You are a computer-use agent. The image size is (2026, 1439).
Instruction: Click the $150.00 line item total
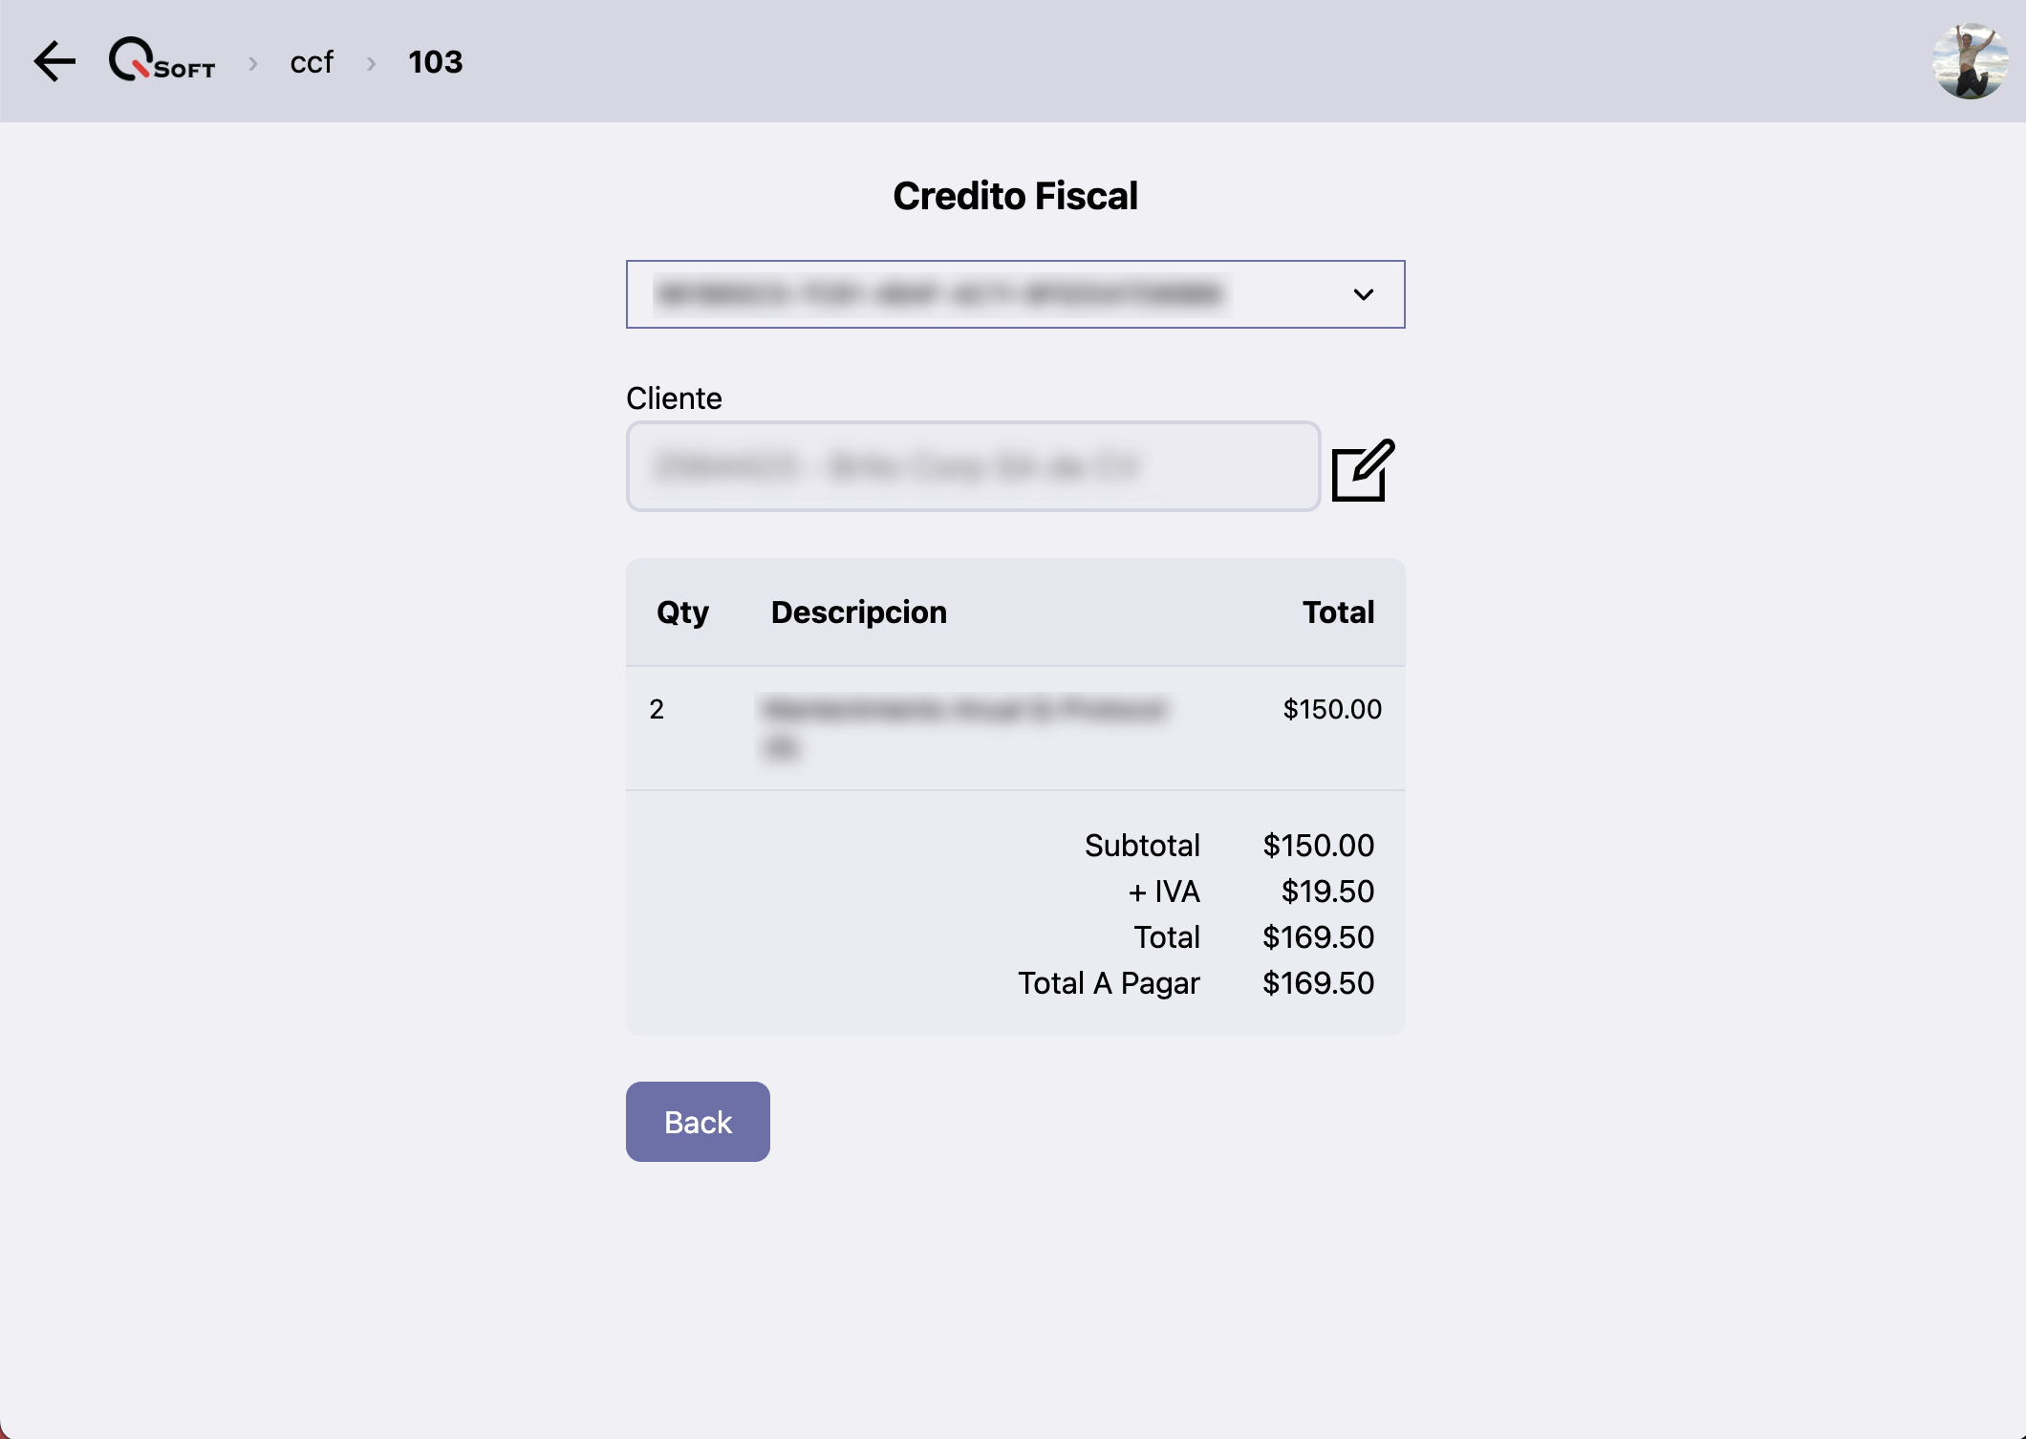pos(1331,709)
